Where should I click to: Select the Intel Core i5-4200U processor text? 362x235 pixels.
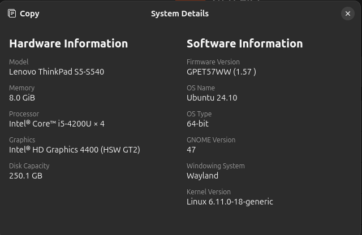pyautogui.click(x=57, y=124)
